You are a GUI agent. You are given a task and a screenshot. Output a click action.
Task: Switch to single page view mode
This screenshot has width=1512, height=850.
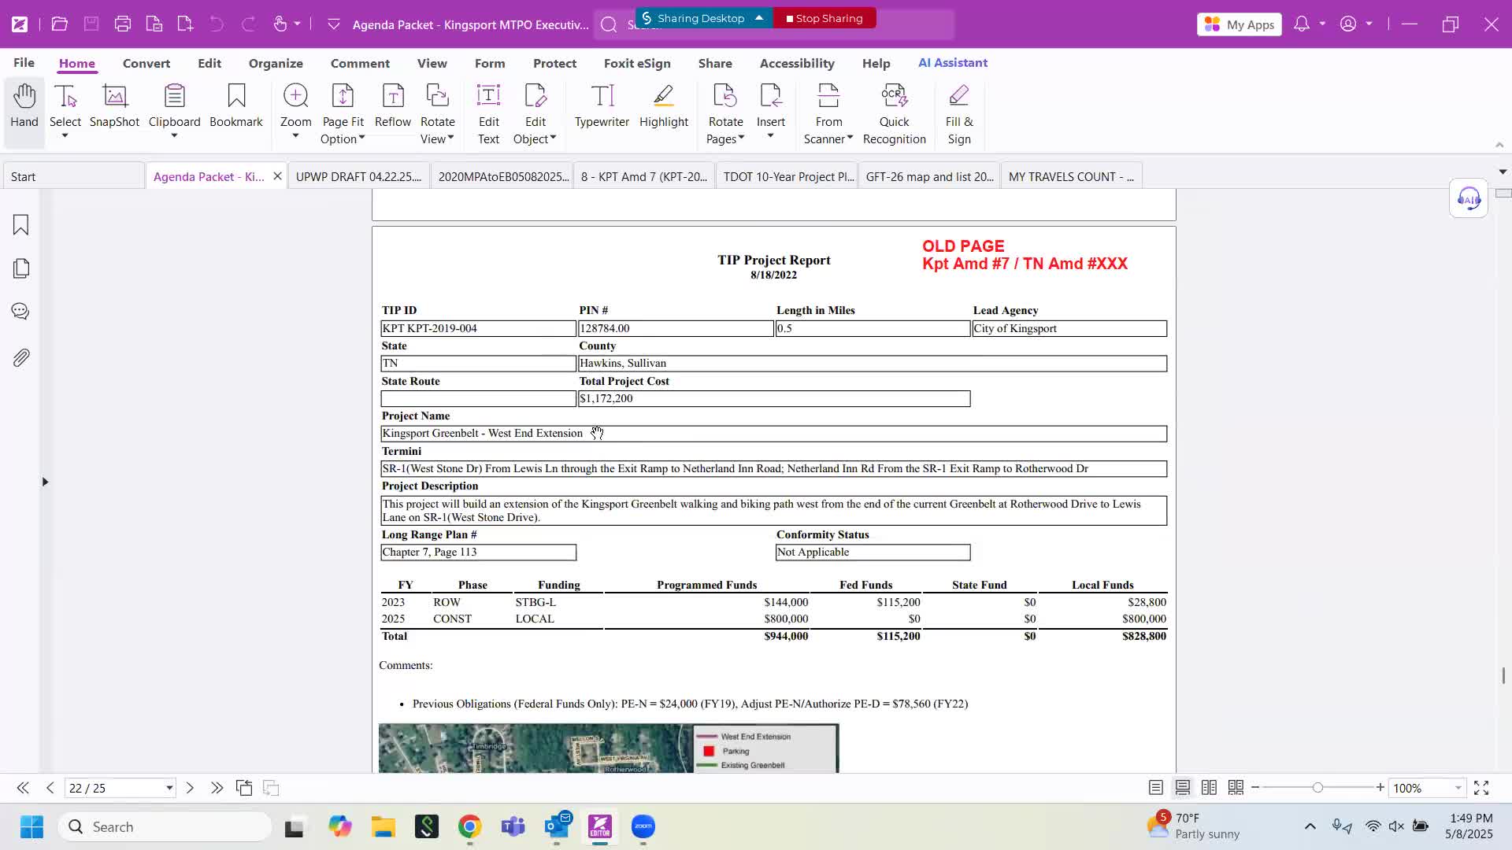[x=1155, y=788]
